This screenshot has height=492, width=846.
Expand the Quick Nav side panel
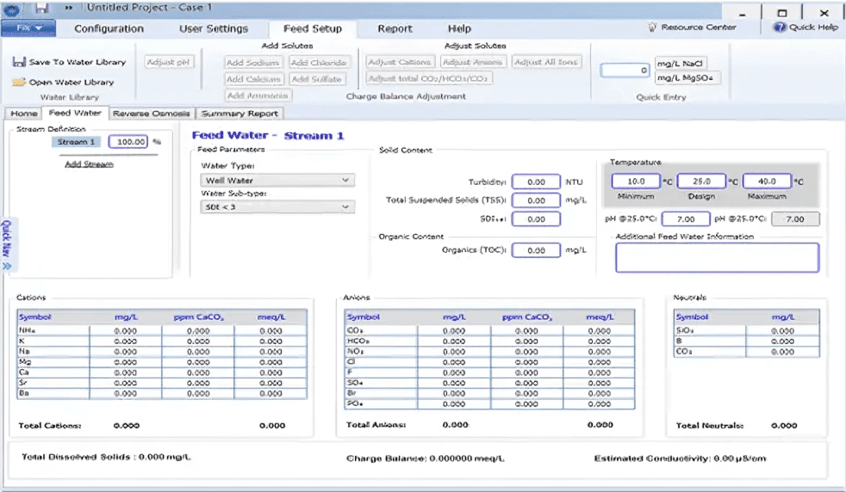click(7, 245)
